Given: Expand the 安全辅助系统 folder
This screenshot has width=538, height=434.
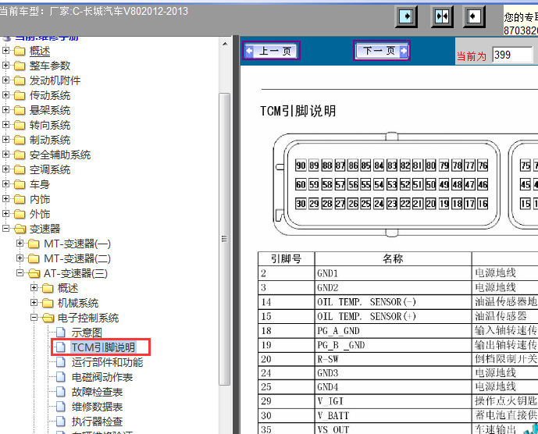Looking at the screenshot, I should tap(5, 154).
